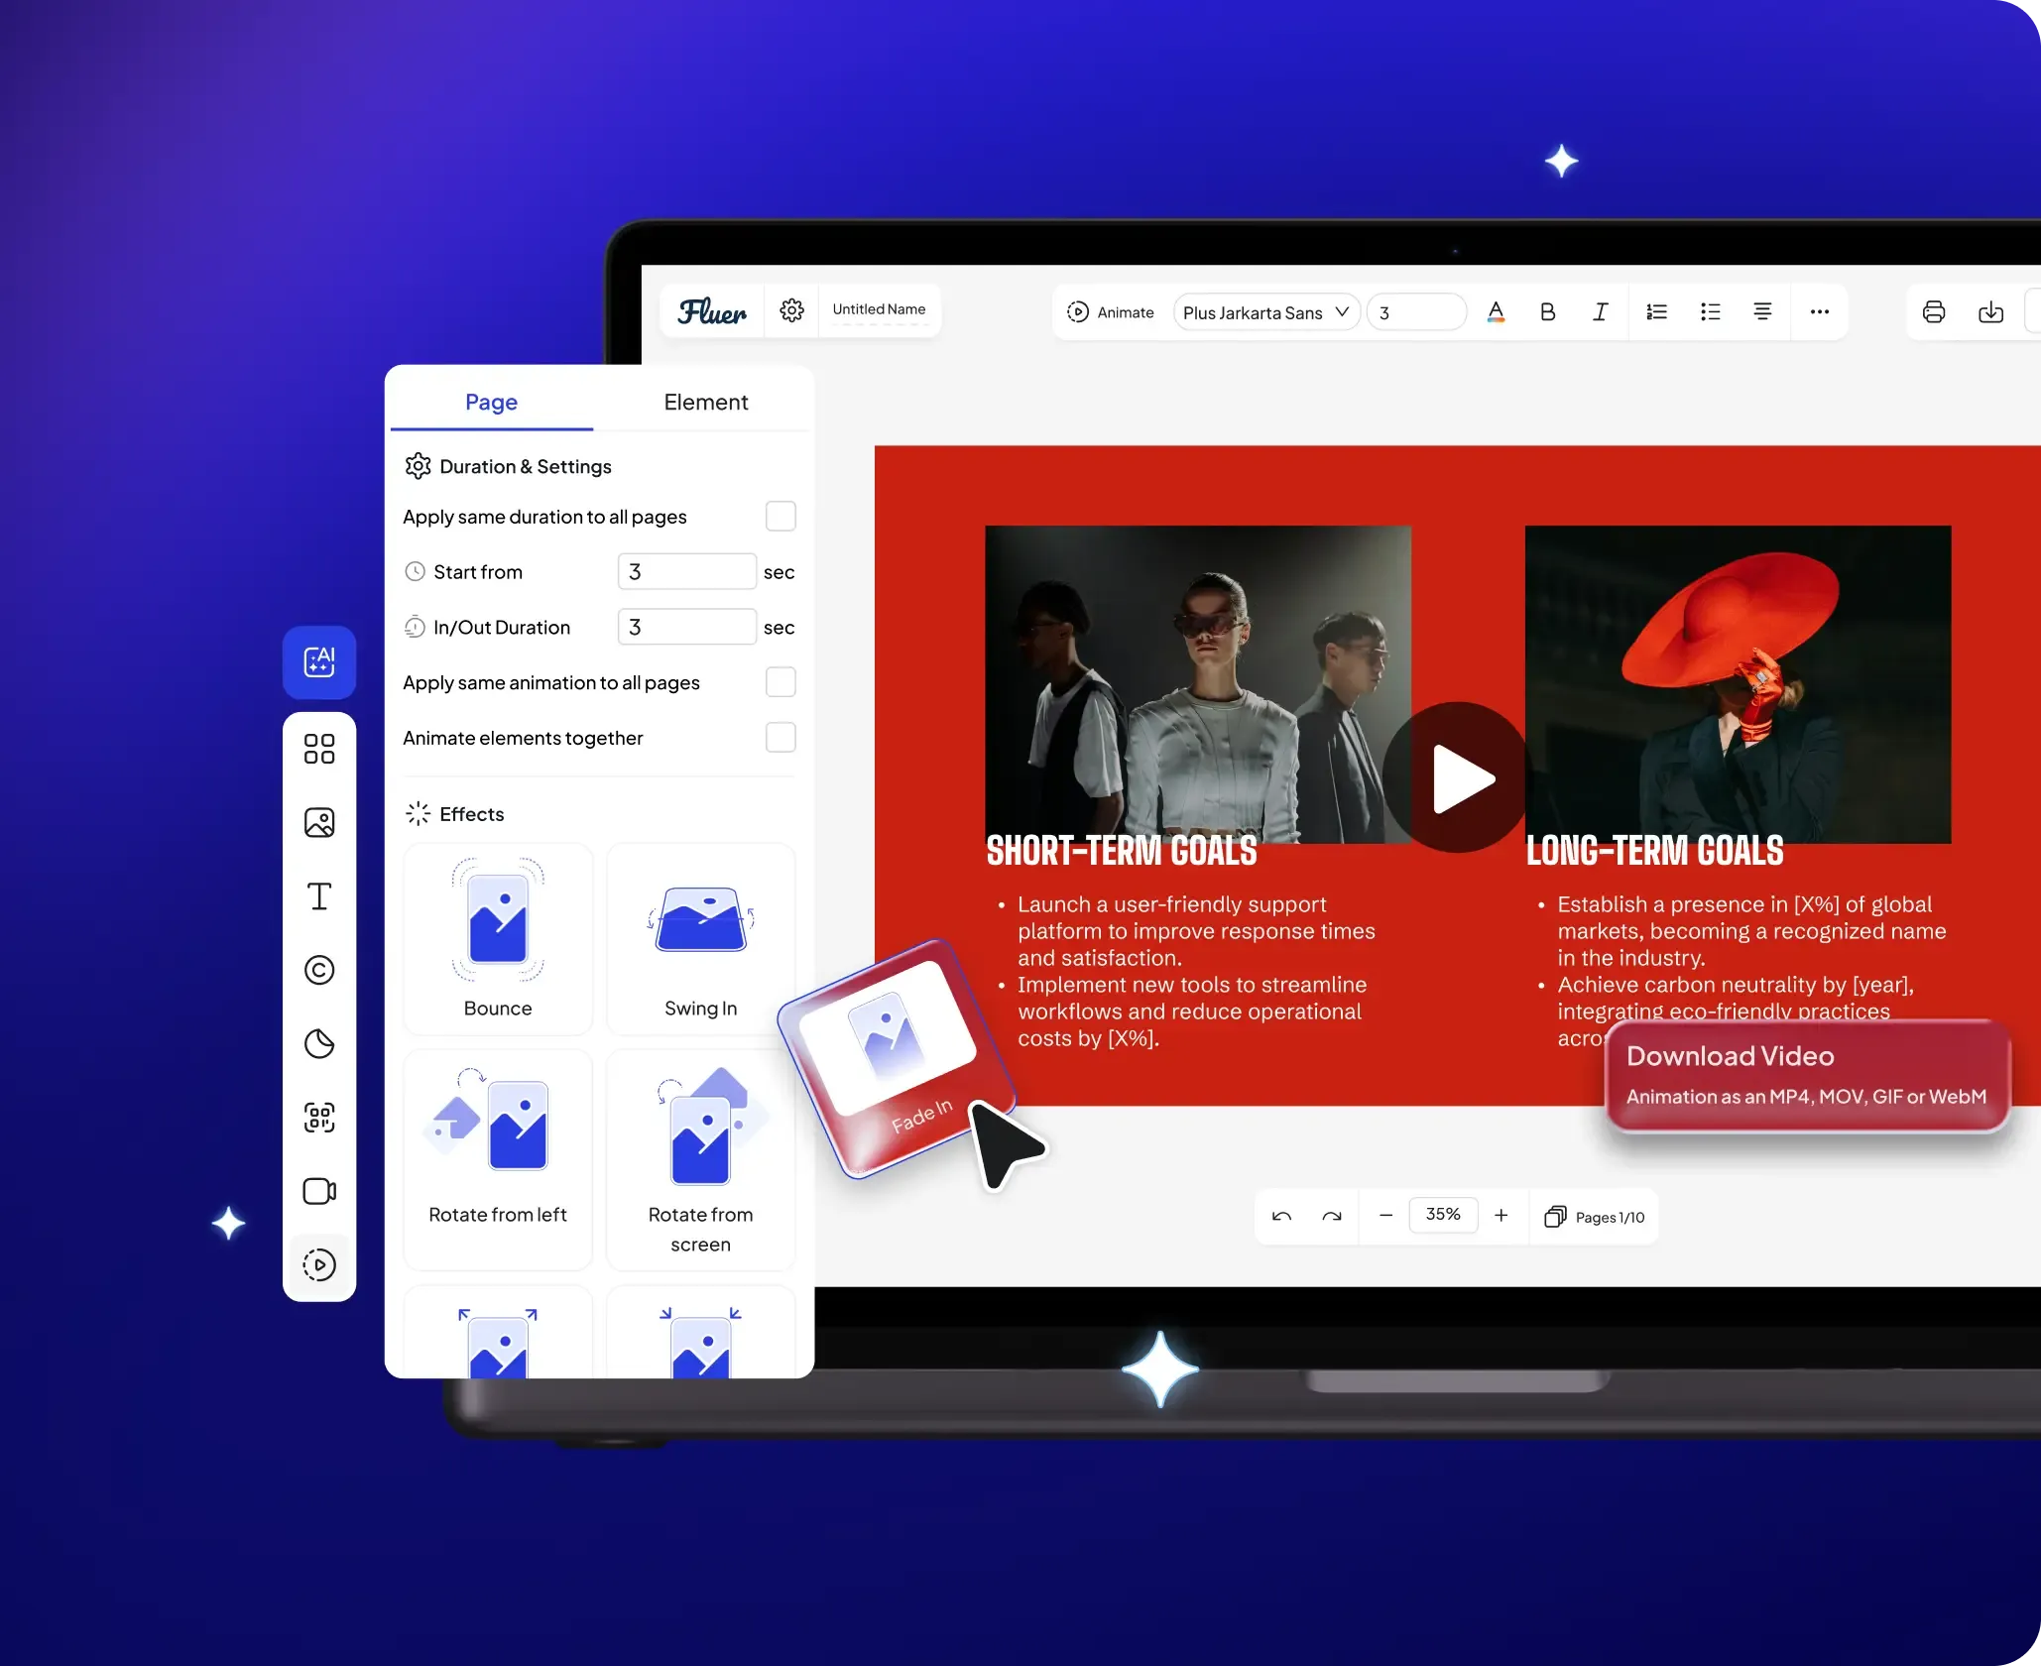The height and width of the screenshot is (1666, 2041).
Task: Apply the Bounce effect
Action: [498, 937]
